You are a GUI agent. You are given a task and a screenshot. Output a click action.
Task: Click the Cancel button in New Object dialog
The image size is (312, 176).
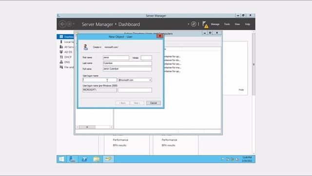coord(154,103)
